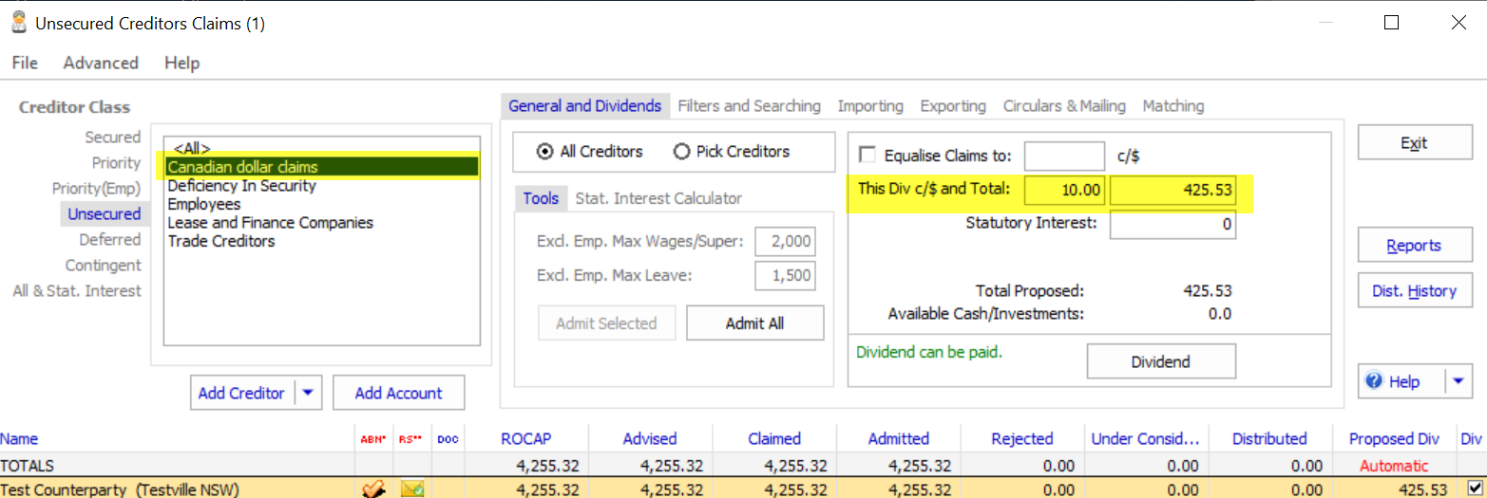Open the Help button dropdown arrow
This screenshot has width=1487, height=498.
coord(1458,381)
